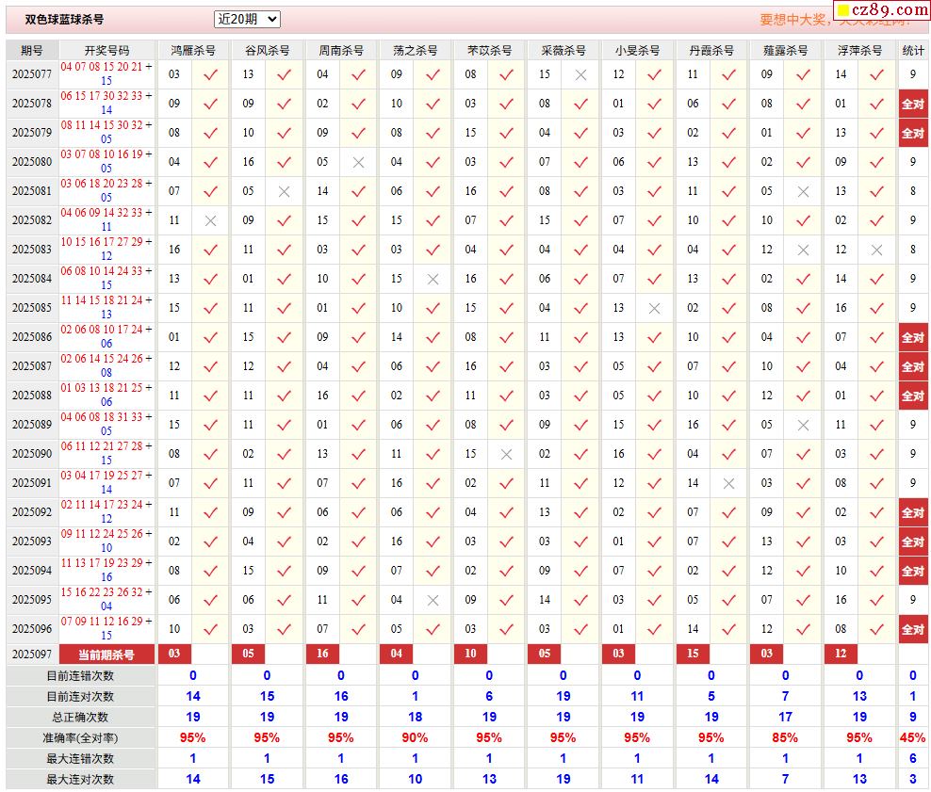Viewport: 931px width, 792px height.
Task: Open the 近20期 period dropdown
Action: (x=246, y=20)
